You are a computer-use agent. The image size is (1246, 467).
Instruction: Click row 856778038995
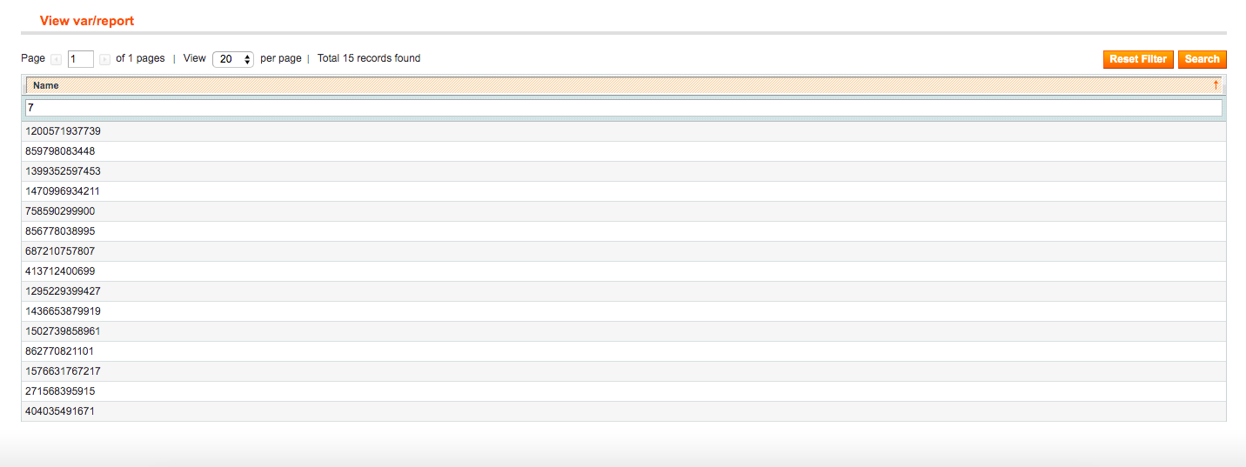point(624,231)
